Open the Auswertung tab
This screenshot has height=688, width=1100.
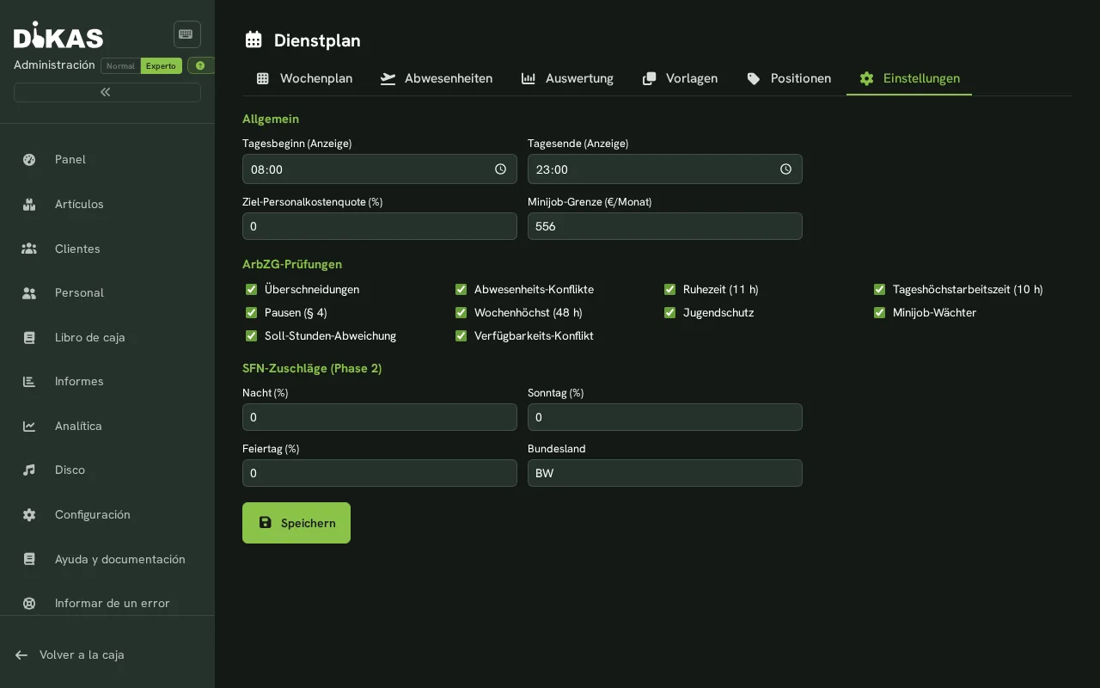(567, 78)
